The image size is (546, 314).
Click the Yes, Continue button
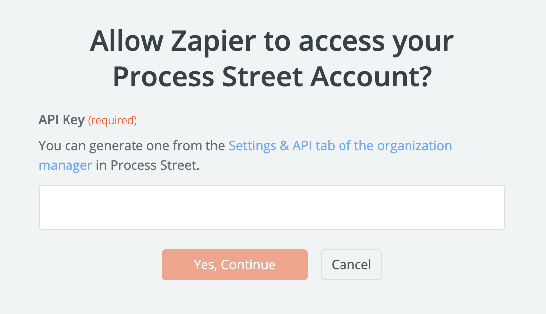pos(234,265)
